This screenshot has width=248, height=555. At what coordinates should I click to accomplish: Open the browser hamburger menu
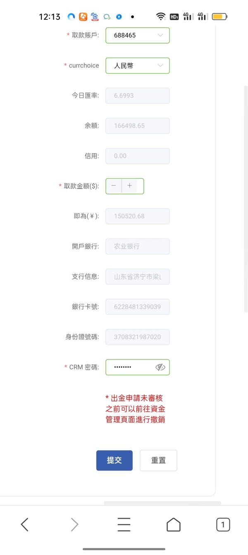tap(124, 524)
